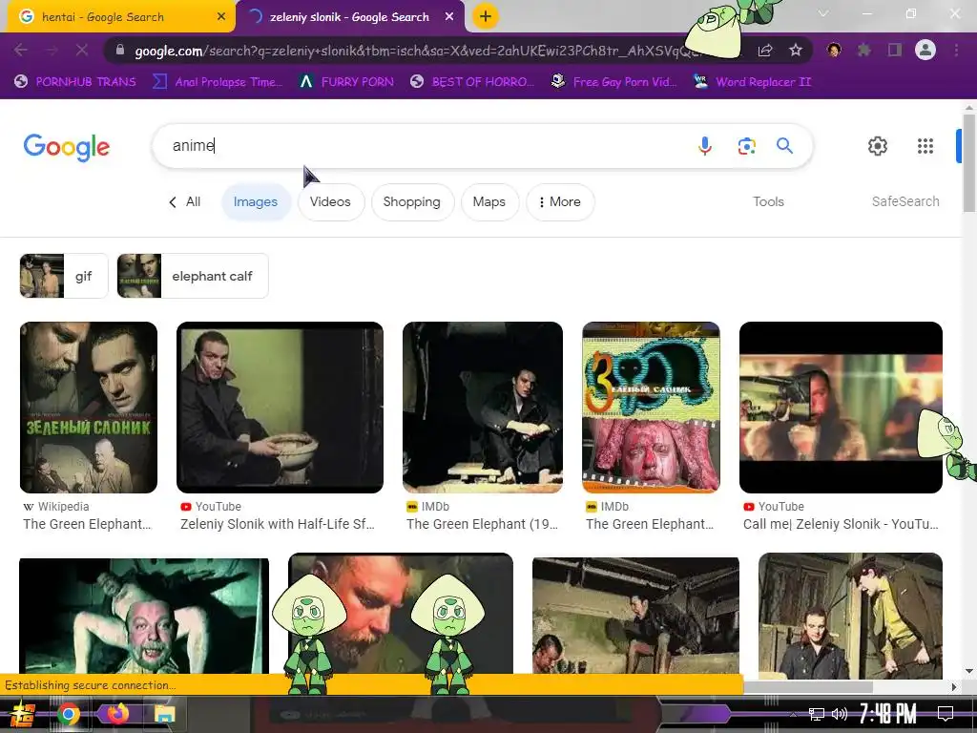Open Google quick settings gear
Image resolution: width=977 pixels, height=733 pixels.
pyautogui.click(x=878, y=146)
